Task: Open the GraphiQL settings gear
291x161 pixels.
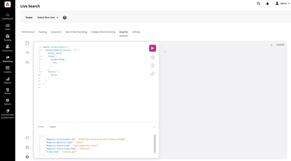Action: click(x=27, y=157)
